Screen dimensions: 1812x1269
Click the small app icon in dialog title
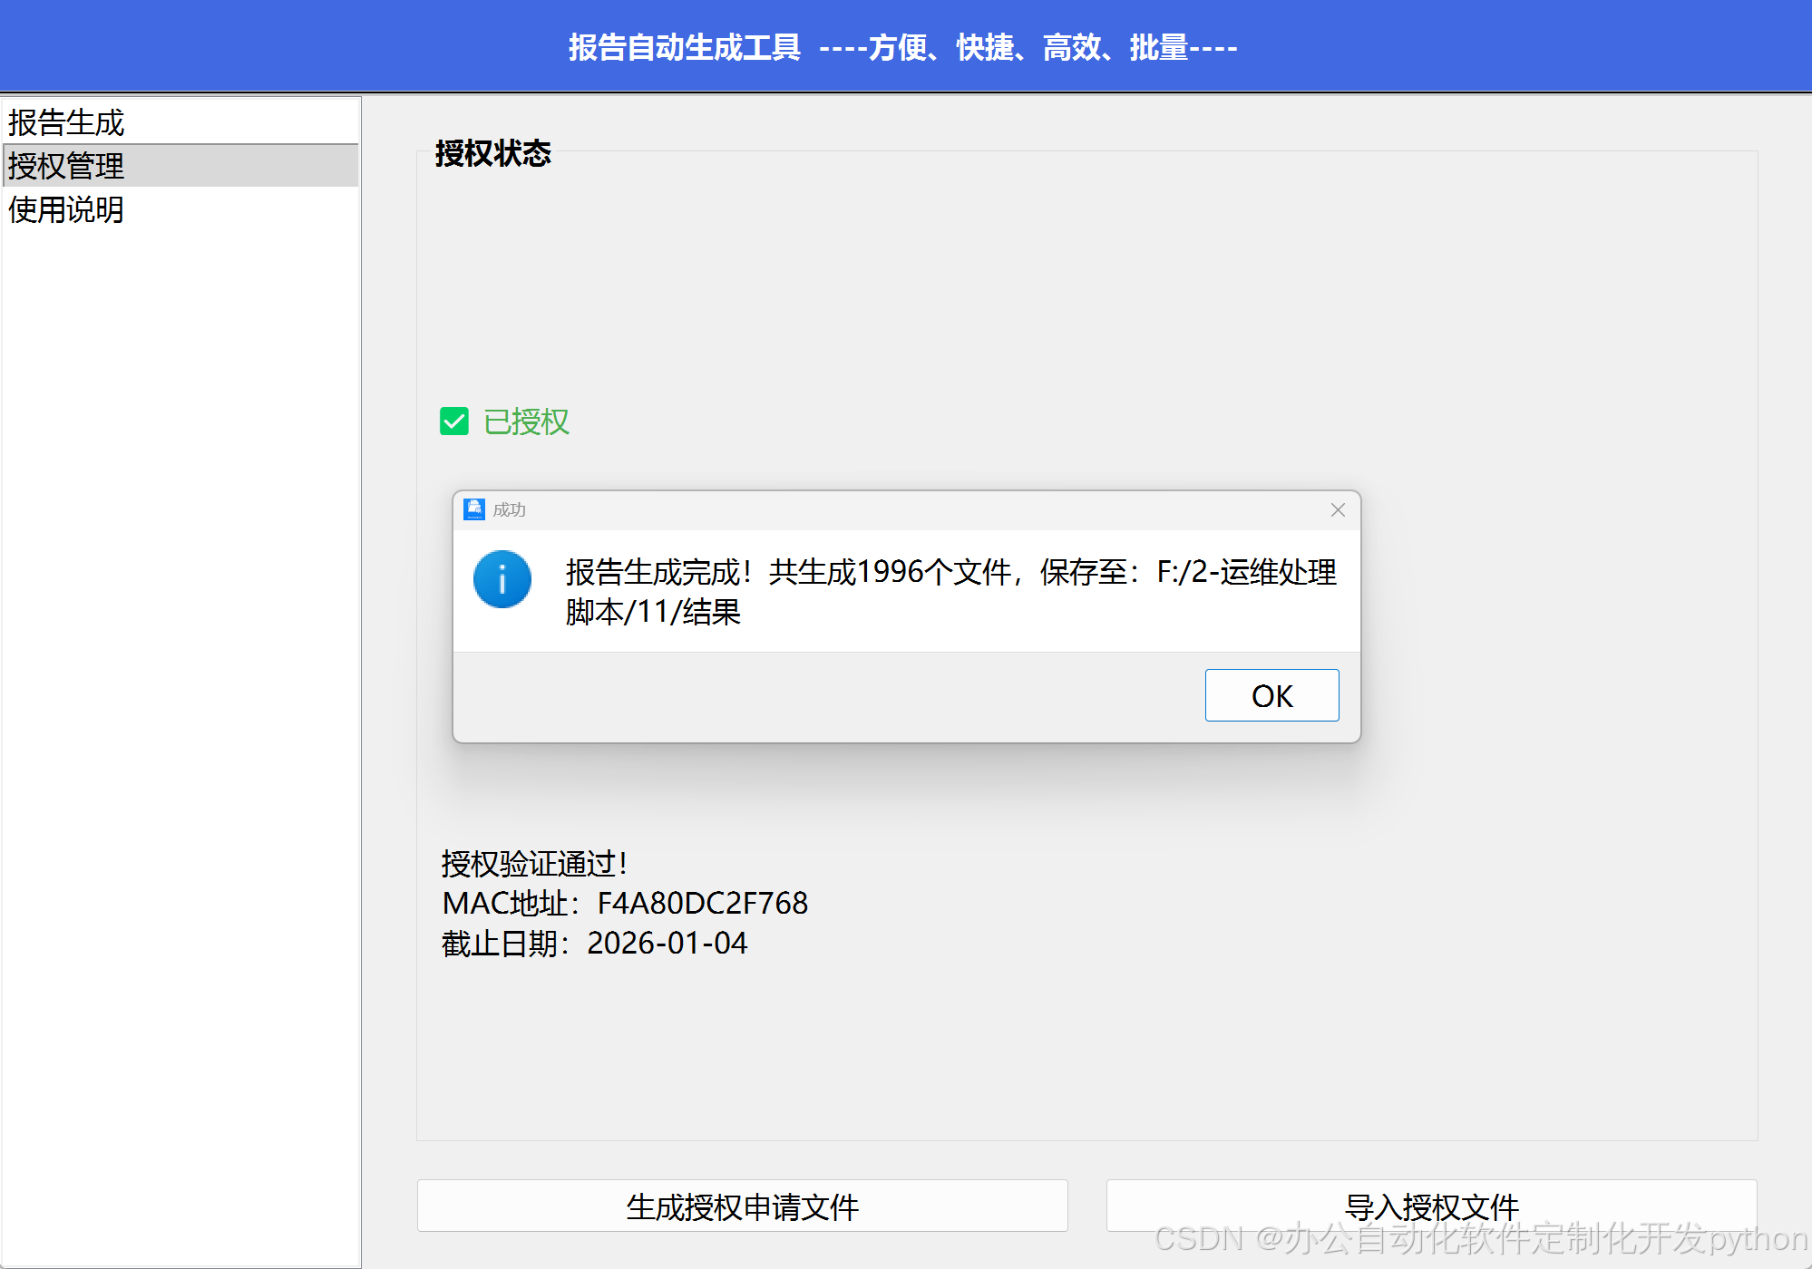(x=473, y=509)
